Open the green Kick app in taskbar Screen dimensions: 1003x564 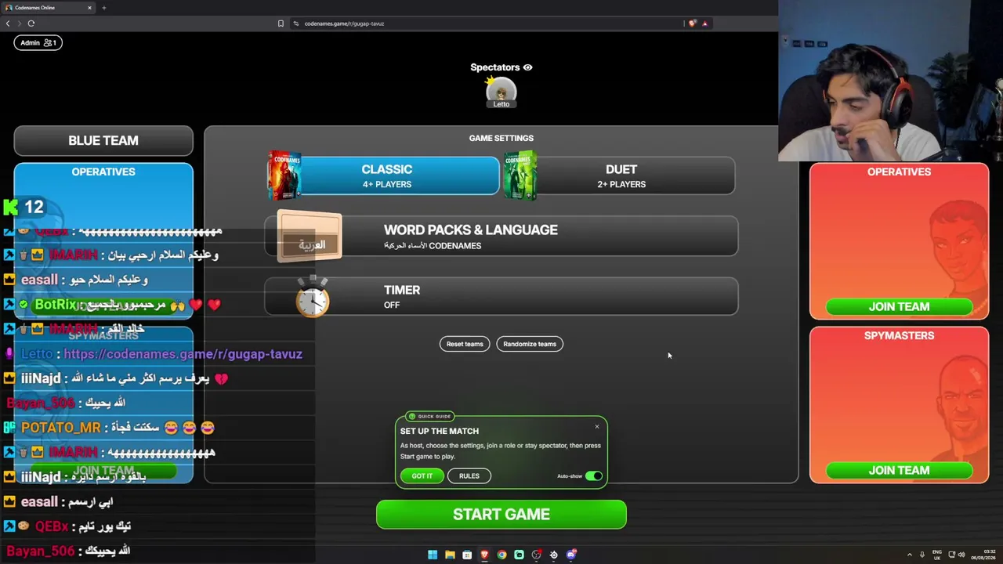coord(519,555)
